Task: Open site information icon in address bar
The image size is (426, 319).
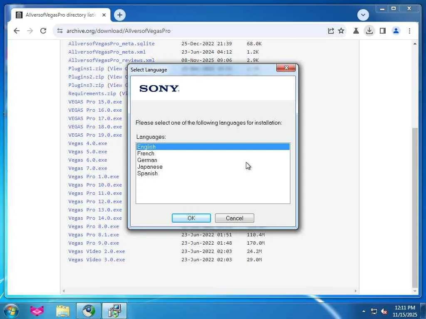Action: click(60, 31)
